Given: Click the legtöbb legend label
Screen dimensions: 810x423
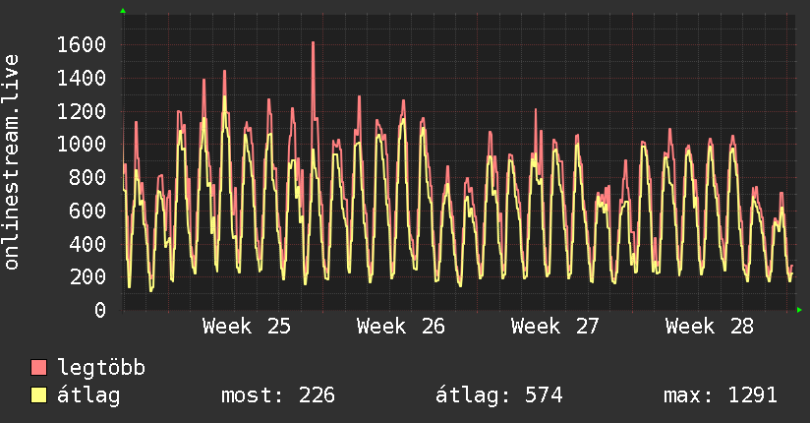Looking at the screenshot, I should tap(101, 368).
